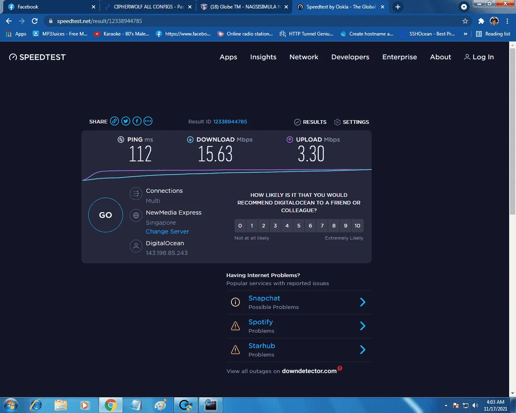Rate recommendation as 9

pyautogui.click(x=345, y=226)
